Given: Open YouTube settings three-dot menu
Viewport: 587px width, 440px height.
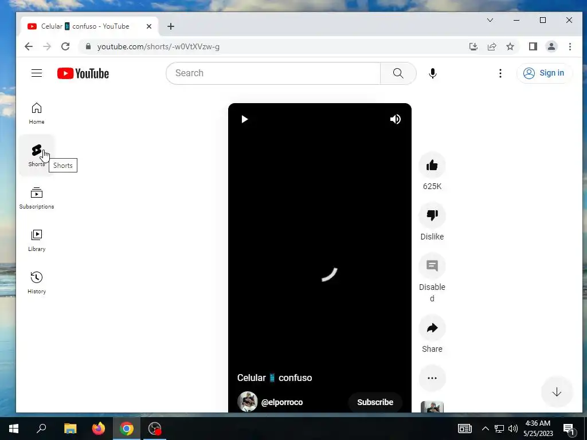Looking at the screenshot, I should tap(500, 73).
